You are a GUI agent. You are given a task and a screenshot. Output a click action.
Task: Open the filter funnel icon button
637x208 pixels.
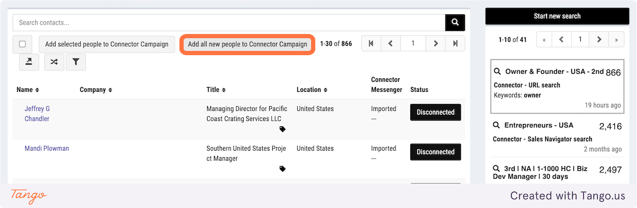76,62
